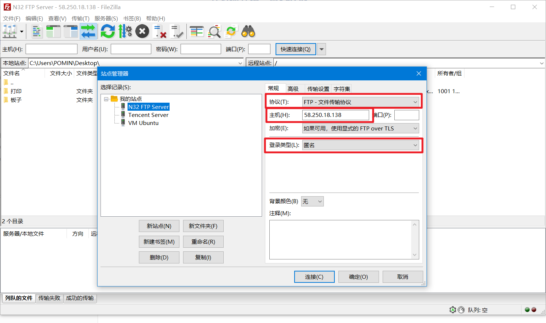Open the directory listing filters icon
The image size is (546, 323).
(197, 31)
